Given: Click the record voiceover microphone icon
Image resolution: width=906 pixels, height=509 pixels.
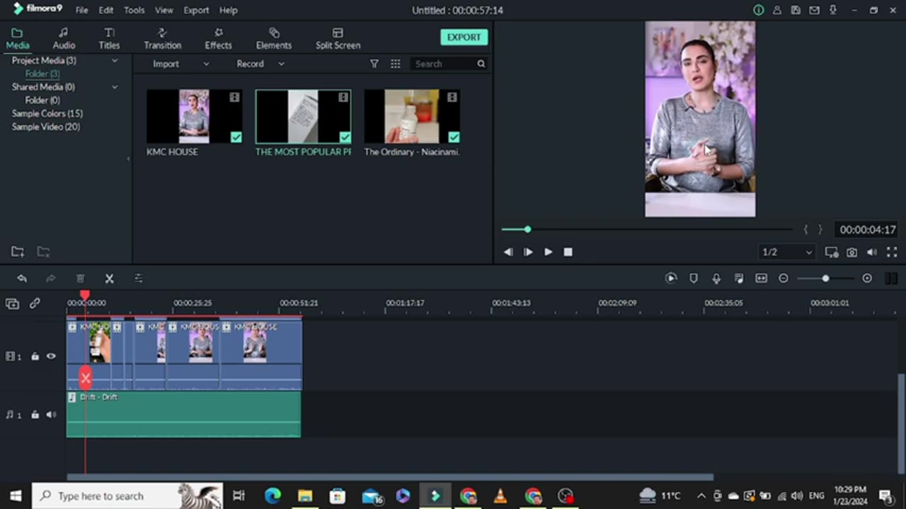Looking at the screenshot, I should point(716,279).
